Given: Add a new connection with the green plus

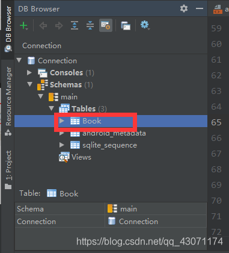Looking at the screenshot, I should pyautogui.click(x=23, y=25).
